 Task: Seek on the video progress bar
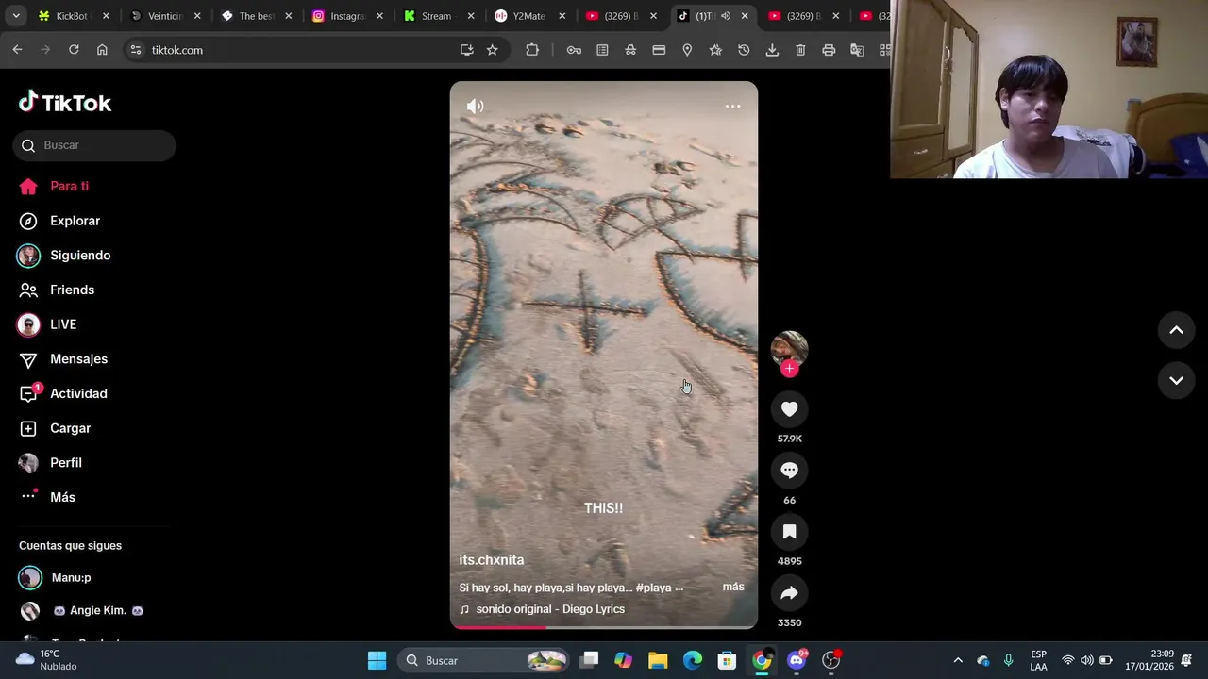pyautogui.click(x=604, y=627)
